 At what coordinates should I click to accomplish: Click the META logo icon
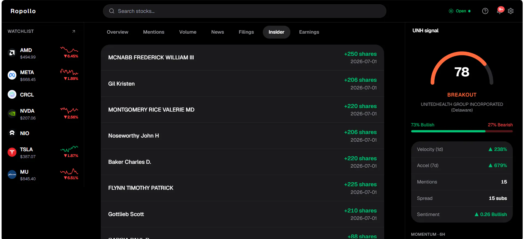[x=12, y=75]
